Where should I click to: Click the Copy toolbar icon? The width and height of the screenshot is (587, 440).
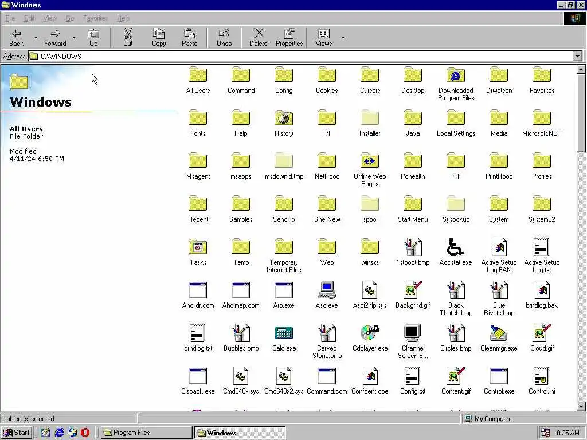coord(159,34)
